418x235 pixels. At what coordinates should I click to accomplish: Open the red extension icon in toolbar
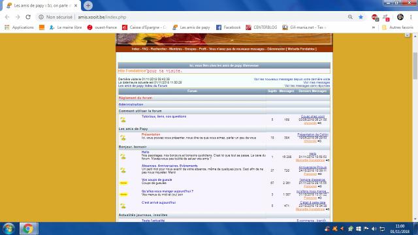pyautogui.click(x=375, y=18)
